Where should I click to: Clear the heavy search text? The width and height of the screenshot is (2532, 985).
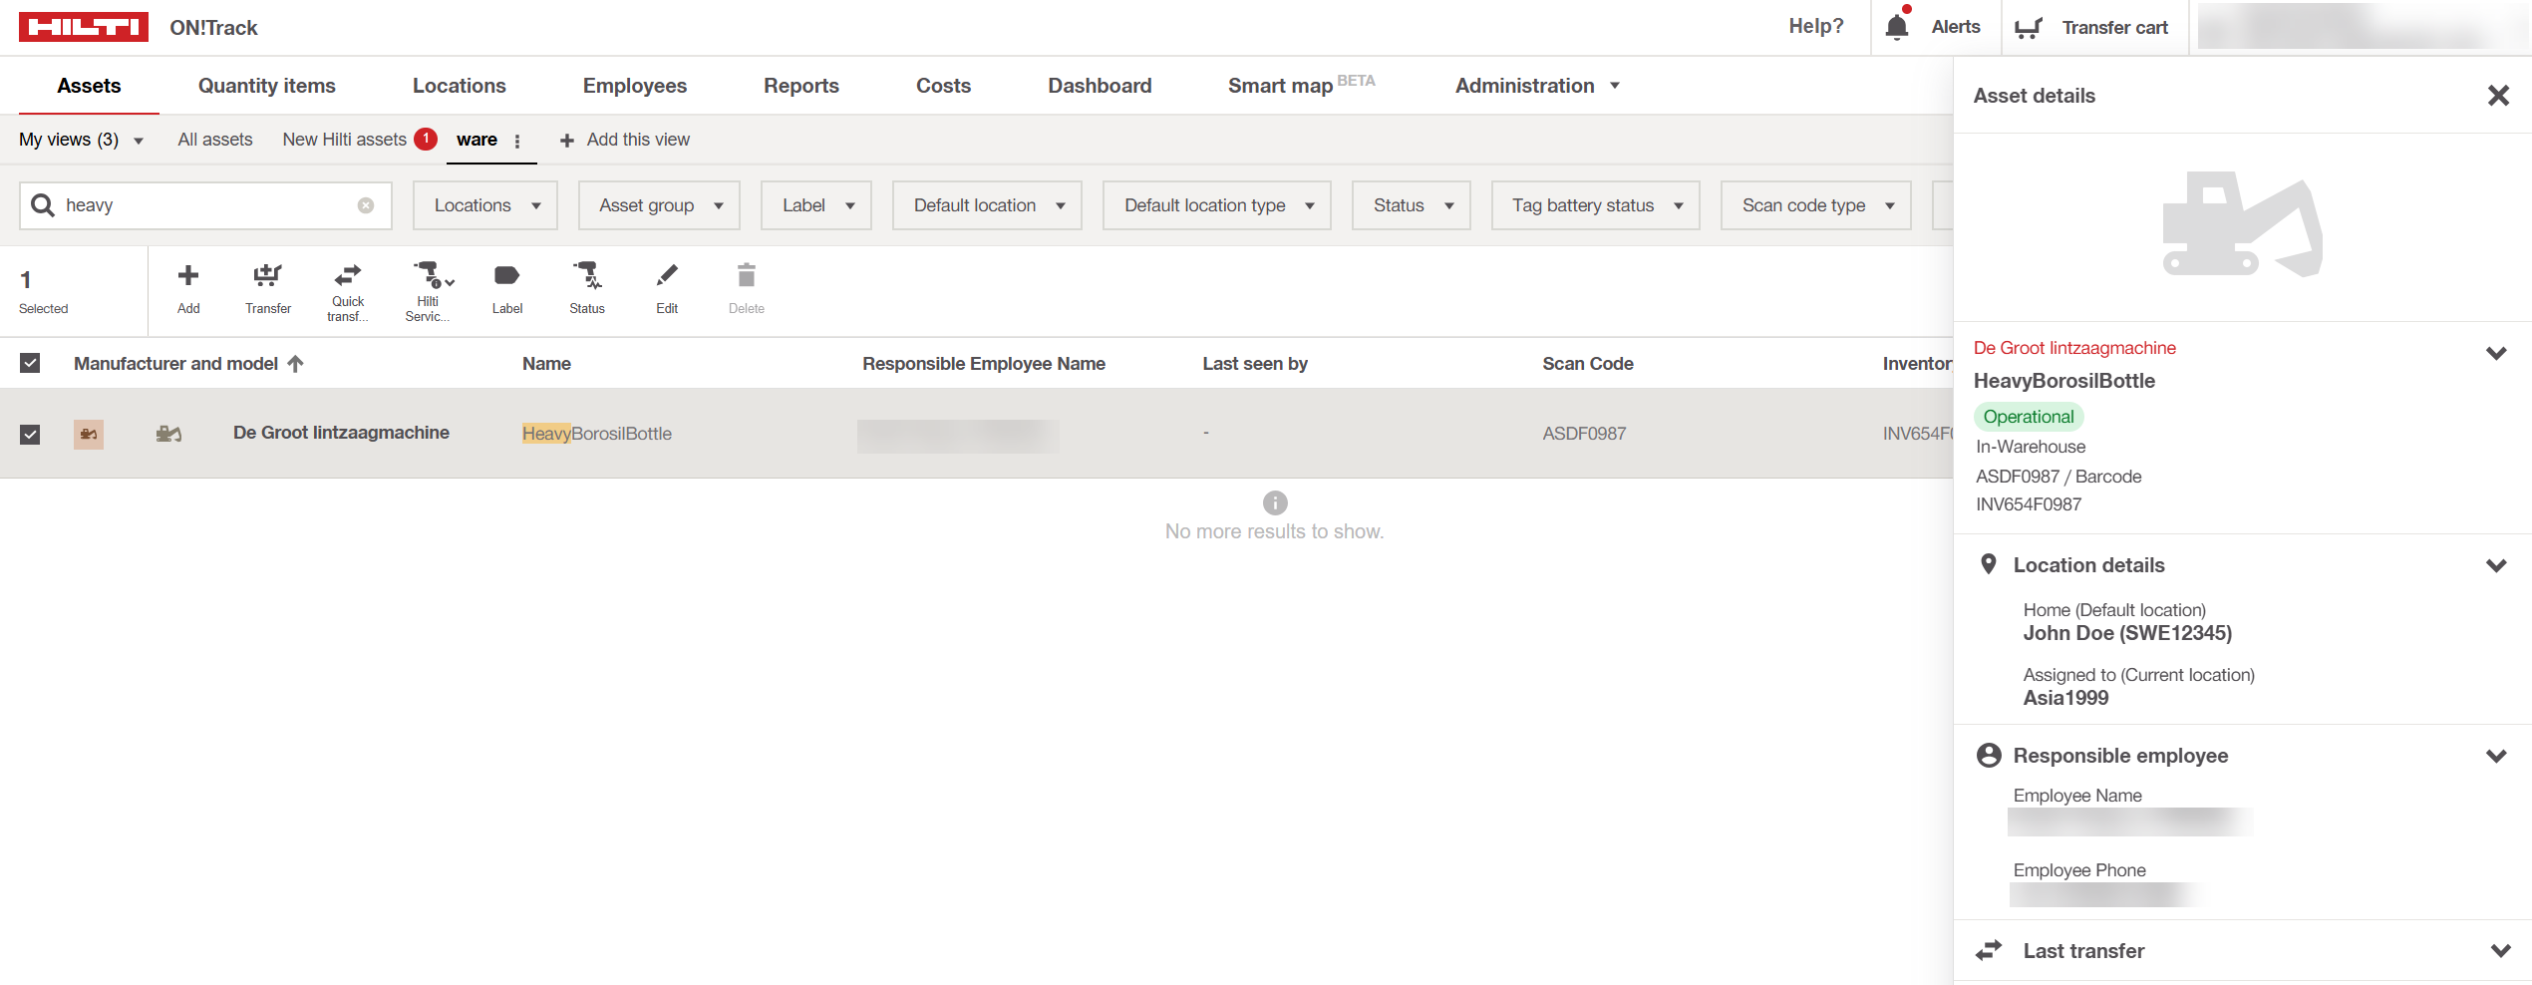tap(366, 205)
